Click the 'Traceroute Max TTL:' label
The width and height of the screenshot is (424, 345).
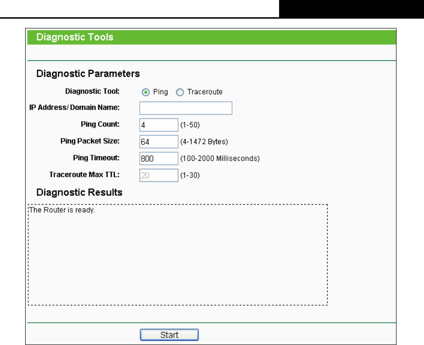coord(84,174)
